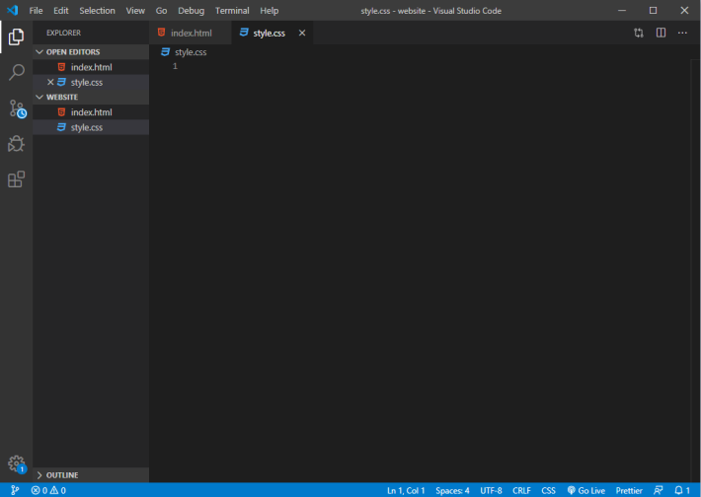Open the editor More Actions ellipsis
Screen dimensions: 701x497
(x=682, y=33)
